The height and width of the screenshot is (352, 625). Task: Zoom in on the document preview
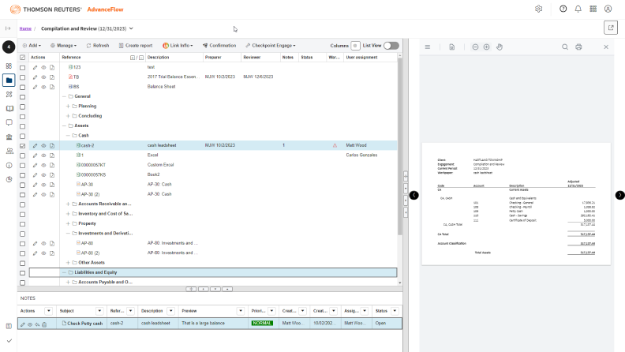(486, 47)
